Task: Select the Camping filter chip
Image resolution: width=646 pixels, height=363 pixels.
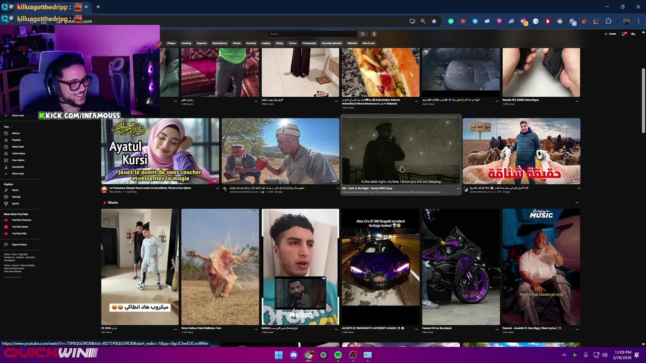Action: coord(186,43)
